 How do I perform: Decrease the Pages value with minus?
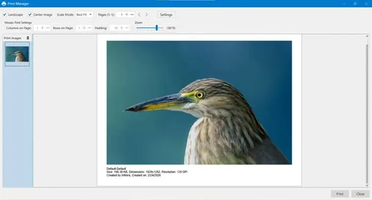pos(132,15)
